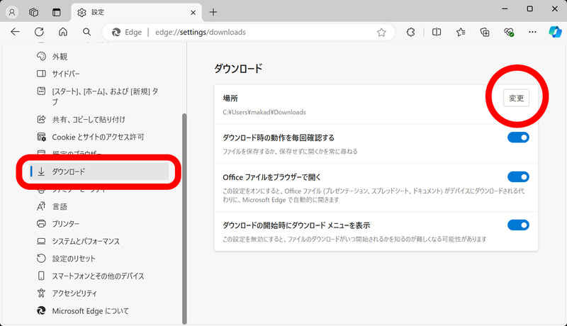Click the search magnifier icon in toolbar
Image resolution: width=567 pixels, height=326 pixels.
86,32
